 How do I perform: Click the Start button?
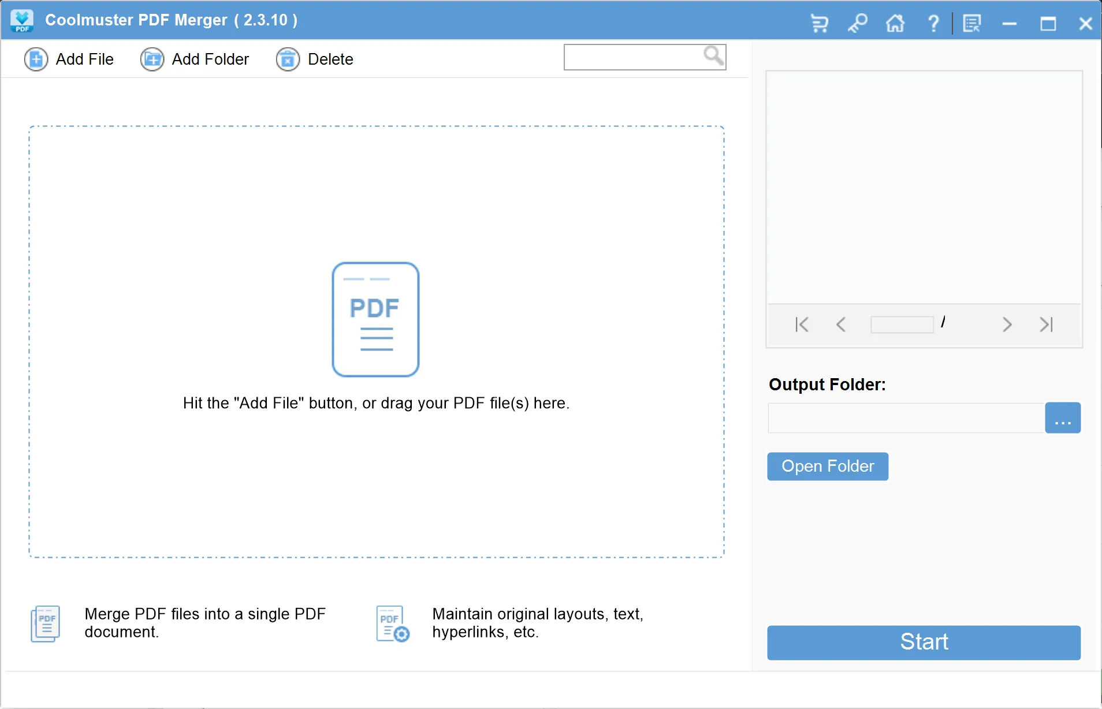pos(924,643)
